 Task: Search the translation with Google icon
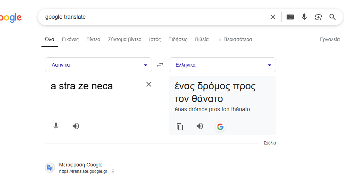point(220,127)
